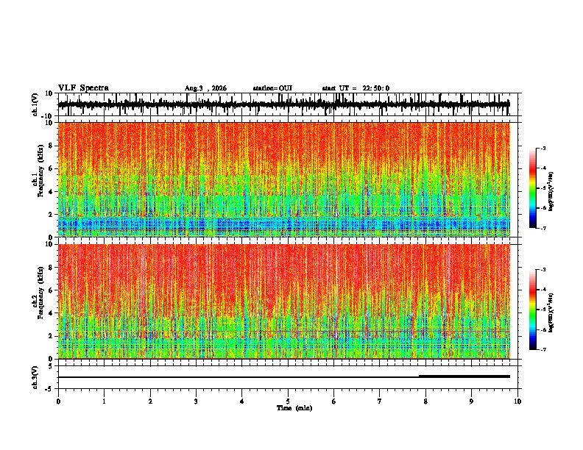Click the '-7' label on ch.2 colorbar
The image size is (583, 450).
click(543, 349)
